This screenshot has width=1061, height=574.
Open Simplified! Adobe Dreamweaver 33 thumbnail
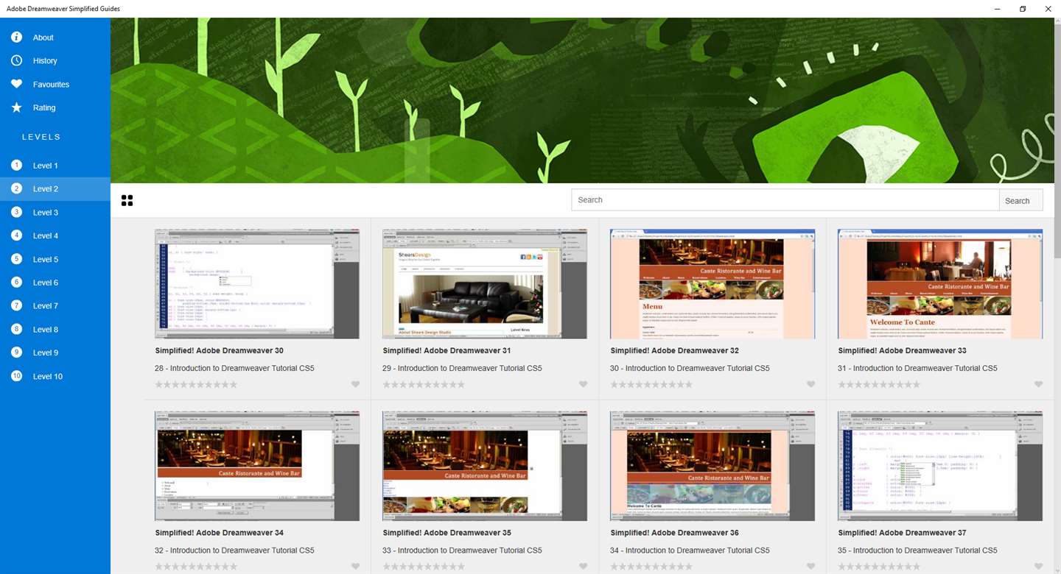940,284
